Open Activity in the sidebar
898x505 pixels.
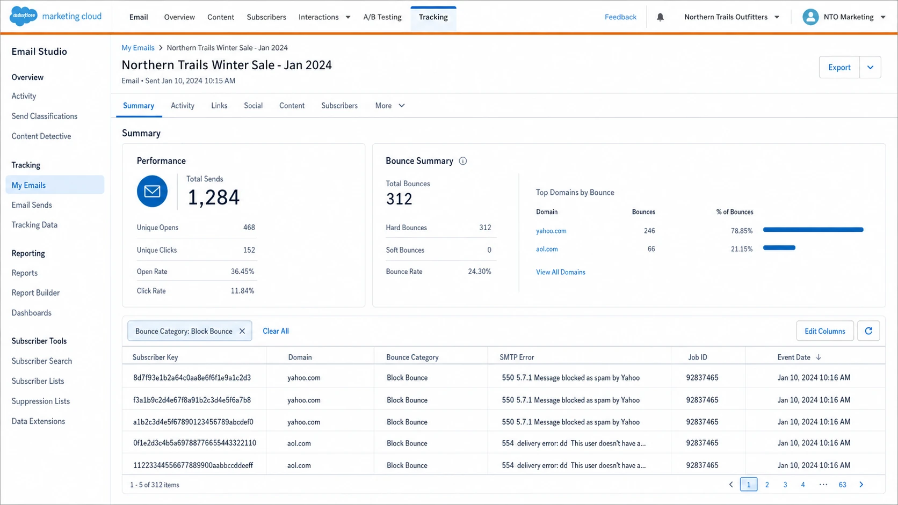(24, 96)
